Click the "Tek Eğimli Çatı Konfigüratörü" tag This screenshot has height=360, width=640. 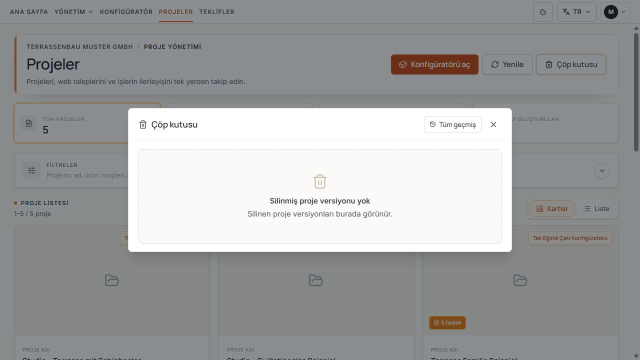(x=570, y=238)
